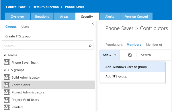
Task: Click the Search members field
Action: [x=146, y=55]
